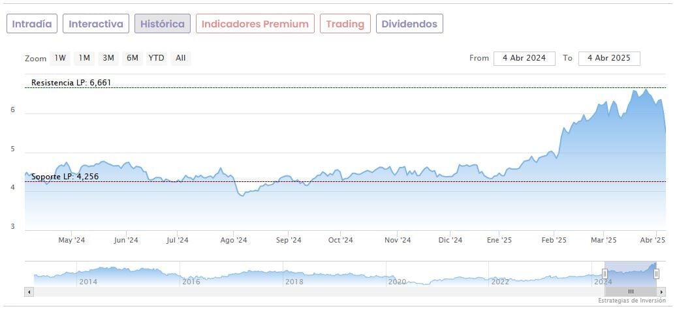Select the 6M zoom option

pos(133,58)
